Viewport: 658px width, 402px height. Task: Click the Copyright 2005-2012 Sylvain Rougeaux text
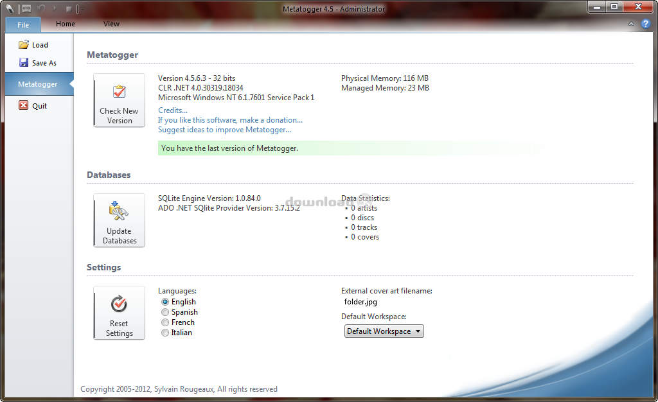tap(179, 389)
